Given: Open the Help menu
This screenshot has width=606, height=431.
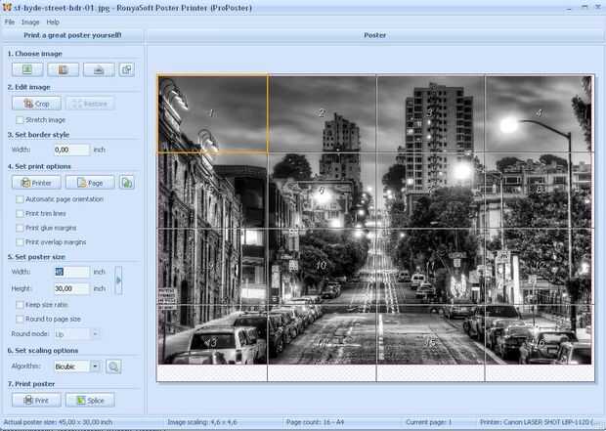Looking at the screenshot, I should (x=53, y=22).
